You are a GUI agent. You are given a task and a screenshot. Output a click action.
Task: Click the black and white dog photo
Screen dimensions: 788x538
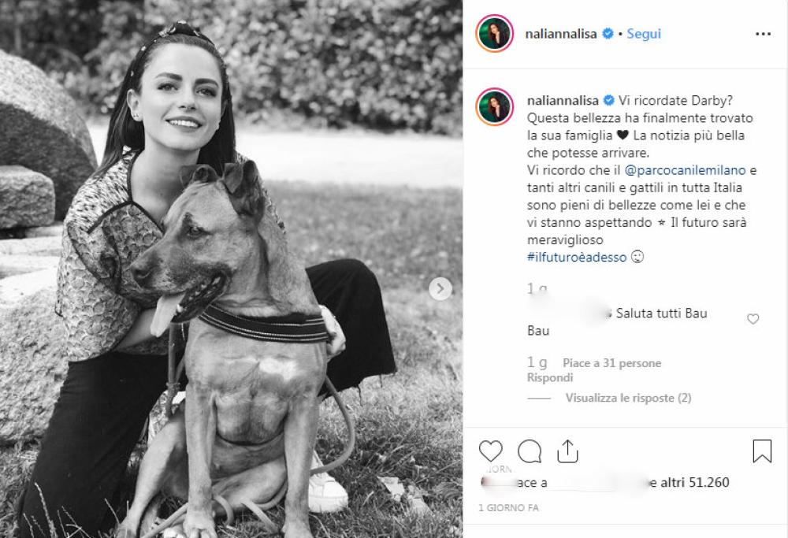231,269
